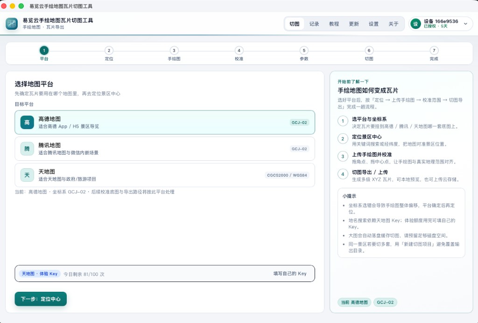Click guide number 1 circle 选平台与坐标系
Viewport: 478px width, 323px height.
pos(343,121)
